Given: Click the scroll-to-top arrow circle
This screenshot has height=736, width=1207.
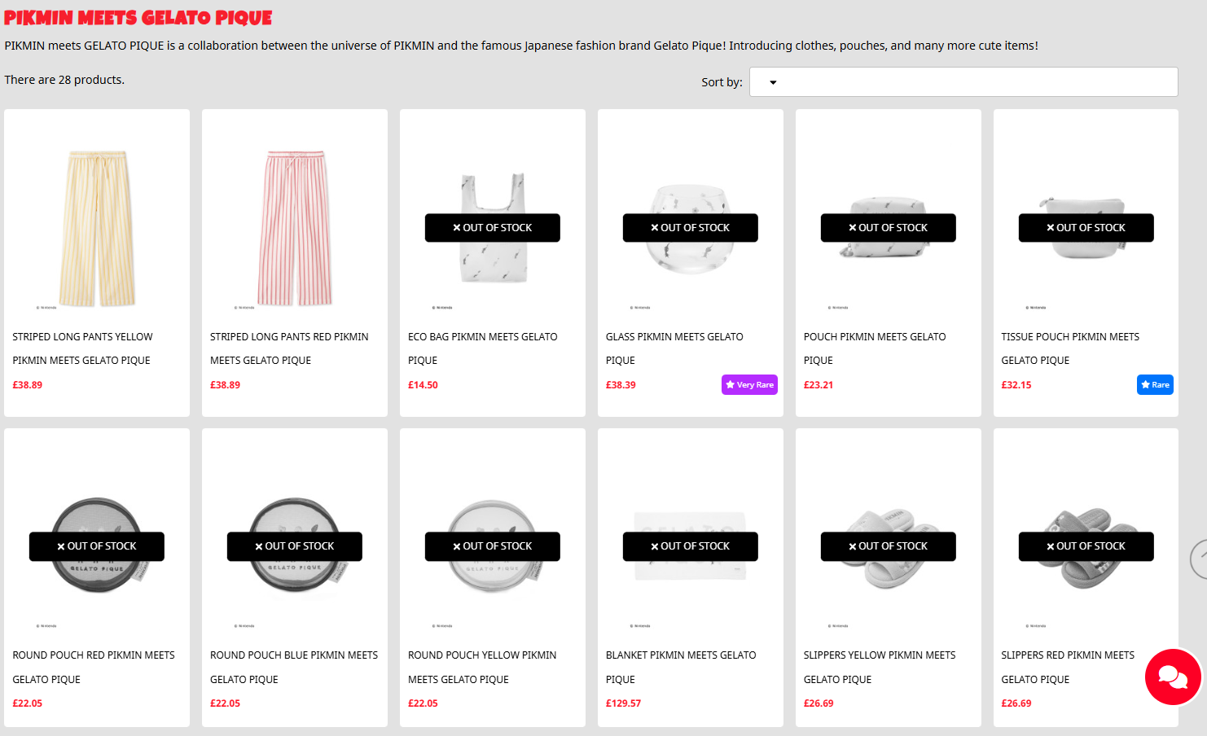Looking at the screenshot, I should 1199,559.
